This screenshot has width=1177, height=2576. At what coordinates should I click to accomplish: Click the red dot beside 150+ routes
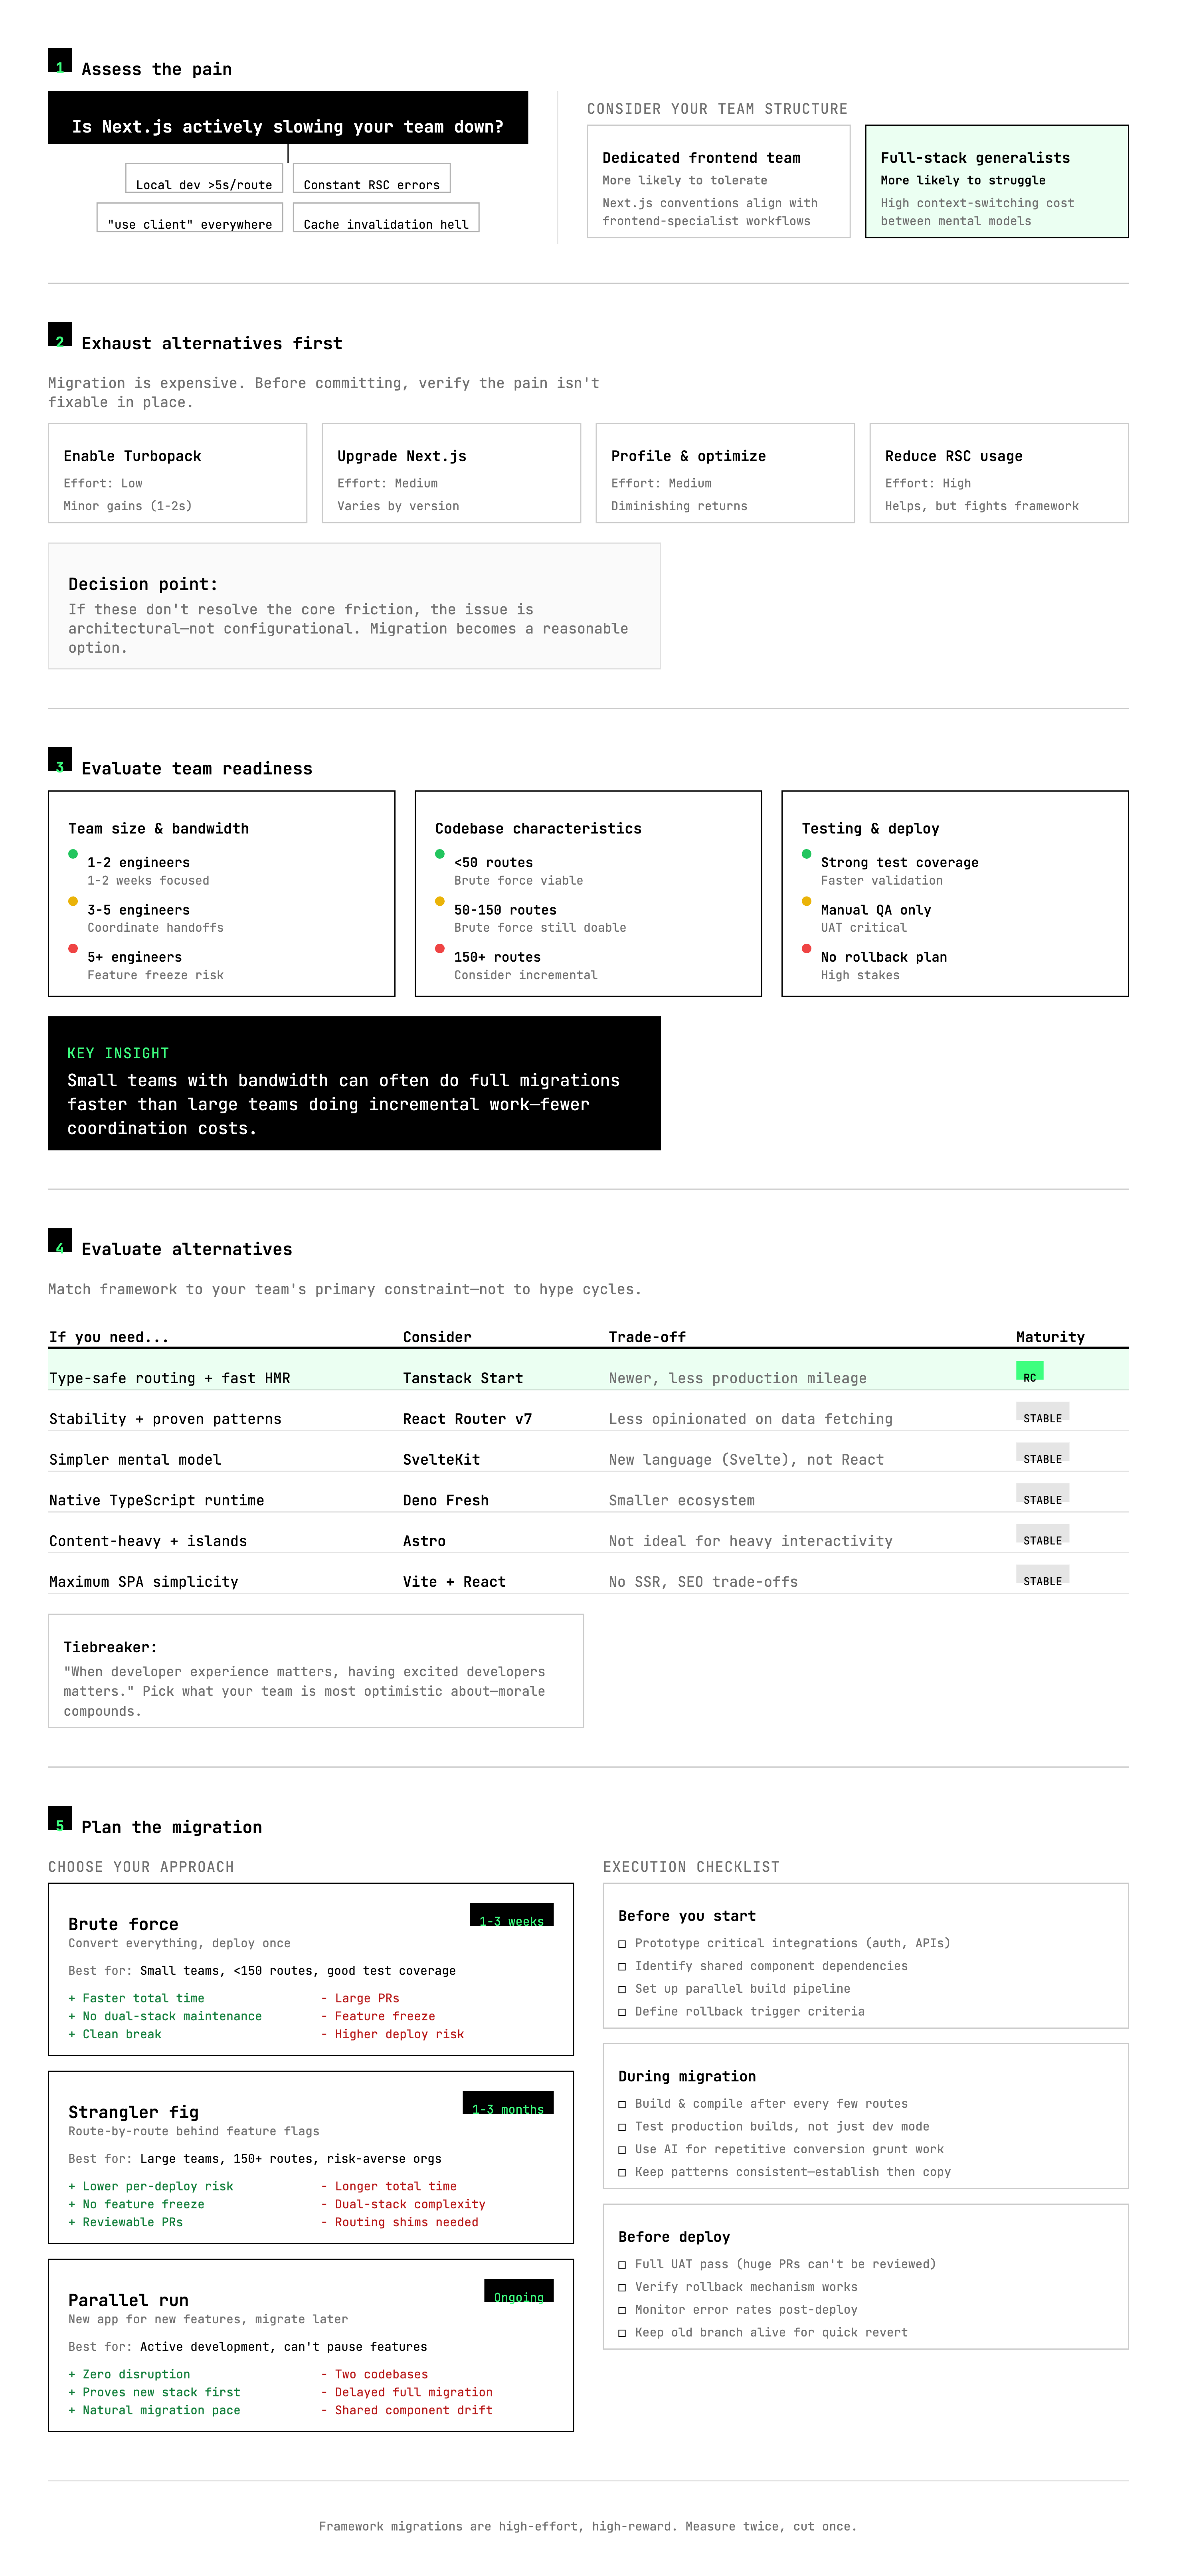440,948
